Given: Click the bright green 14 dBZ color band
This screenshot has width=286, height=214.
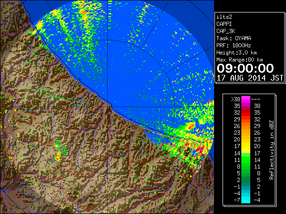Looking at the screenshot, I should (x=246, y=155).
